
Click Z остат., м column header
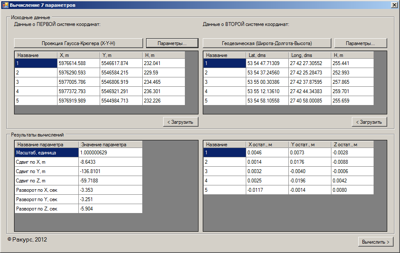coord(353,145)
